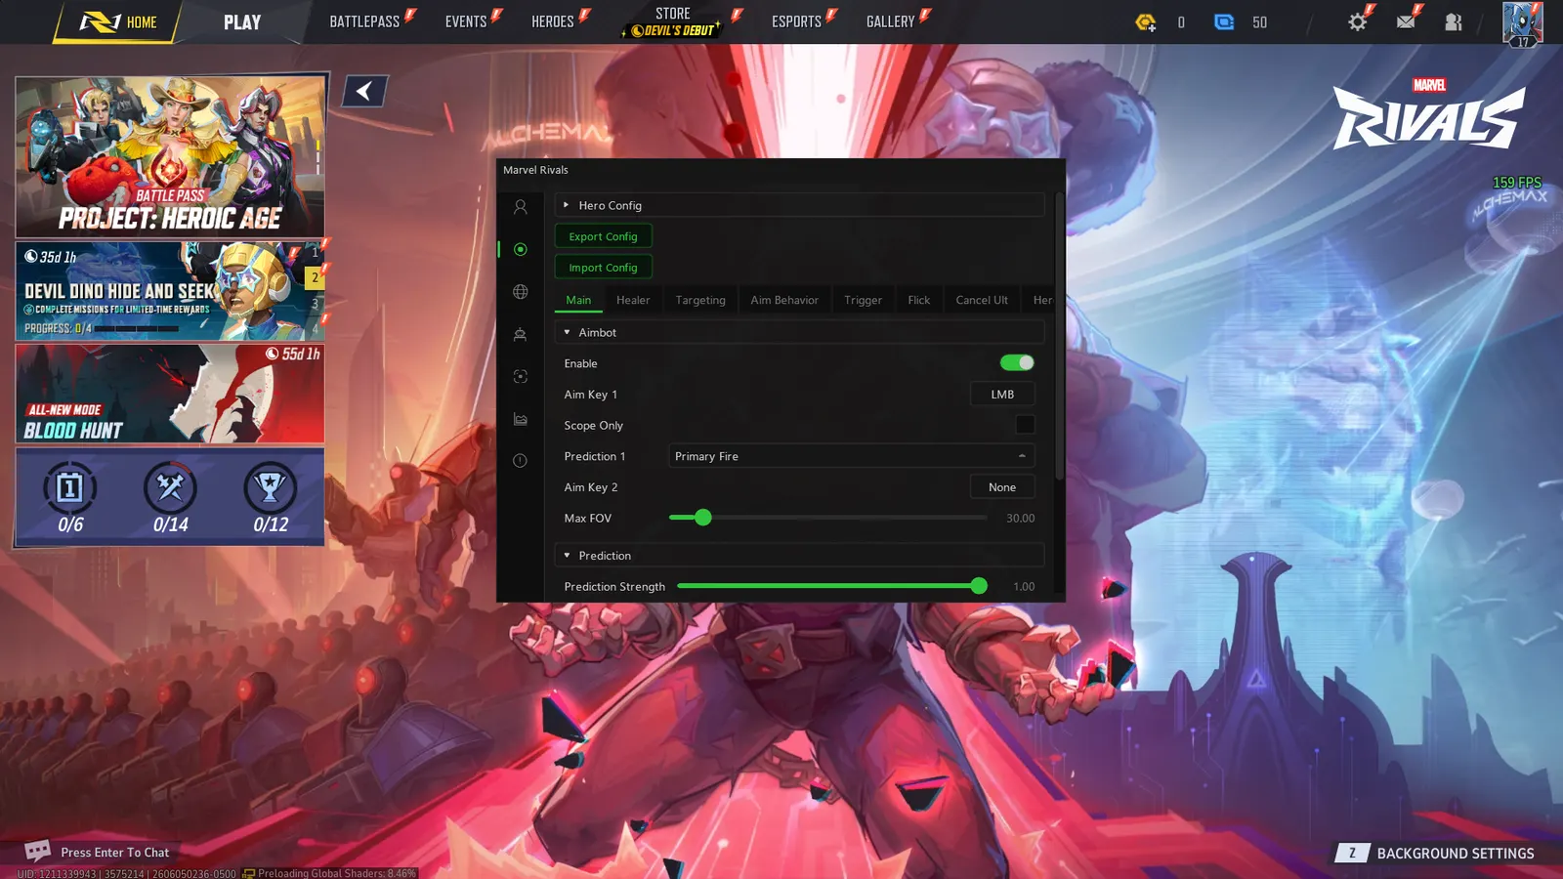Add gold Lattice currency via plus icon
Screen dimensions: 1563x879
pyautogui.click(x=1146, y=21)
